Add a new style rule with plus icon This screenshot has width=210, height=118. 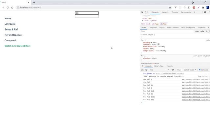[207, 31]
